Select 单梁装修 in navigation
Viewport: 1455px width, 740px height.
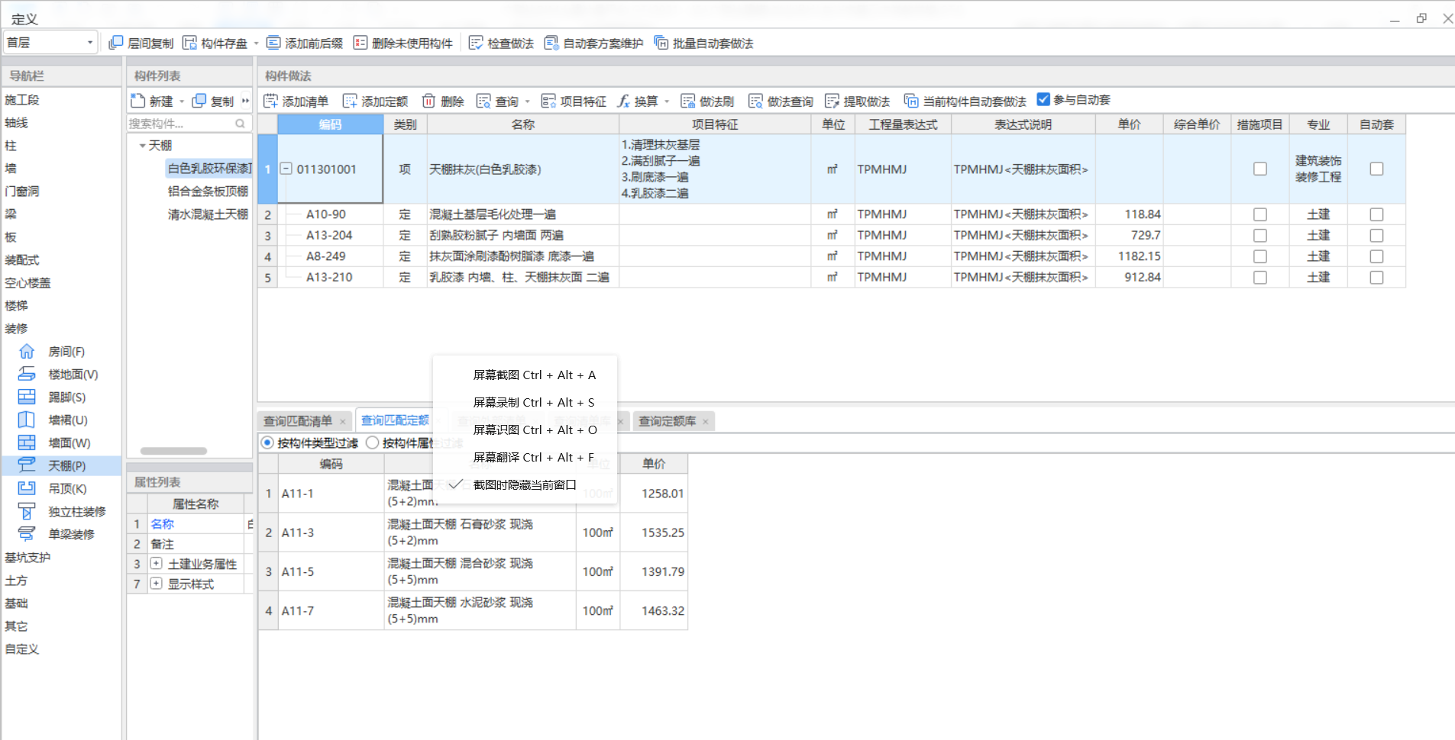(71, 534)
